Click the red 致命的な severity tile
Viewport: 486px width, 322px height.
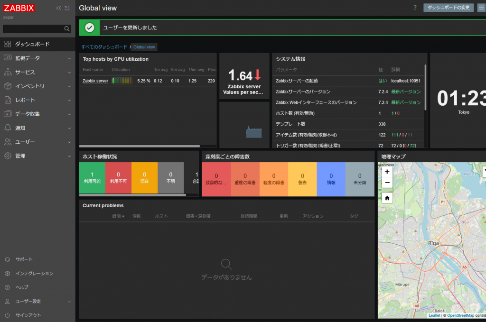(216, 179)
